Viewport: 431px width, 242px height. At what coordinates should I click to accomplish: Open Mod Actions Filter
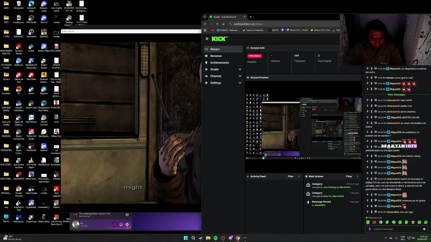pyautogui.click(x=349, y=176)
